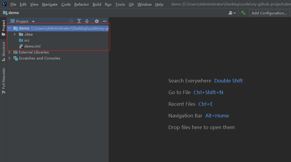The image size is (291, 162).
Task: Click the Select Opened File target icon
Action: [x=71, y=21]
